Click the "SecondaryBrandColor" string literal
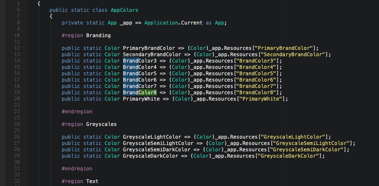The image size is (379, 186). click(x=293, y=55)
